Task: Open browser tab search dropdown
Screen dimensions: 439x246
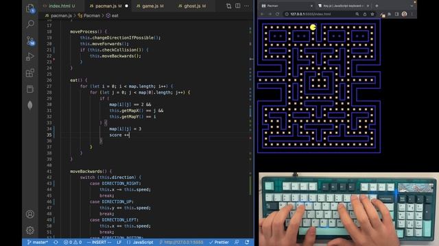Action: coord(412,6)
